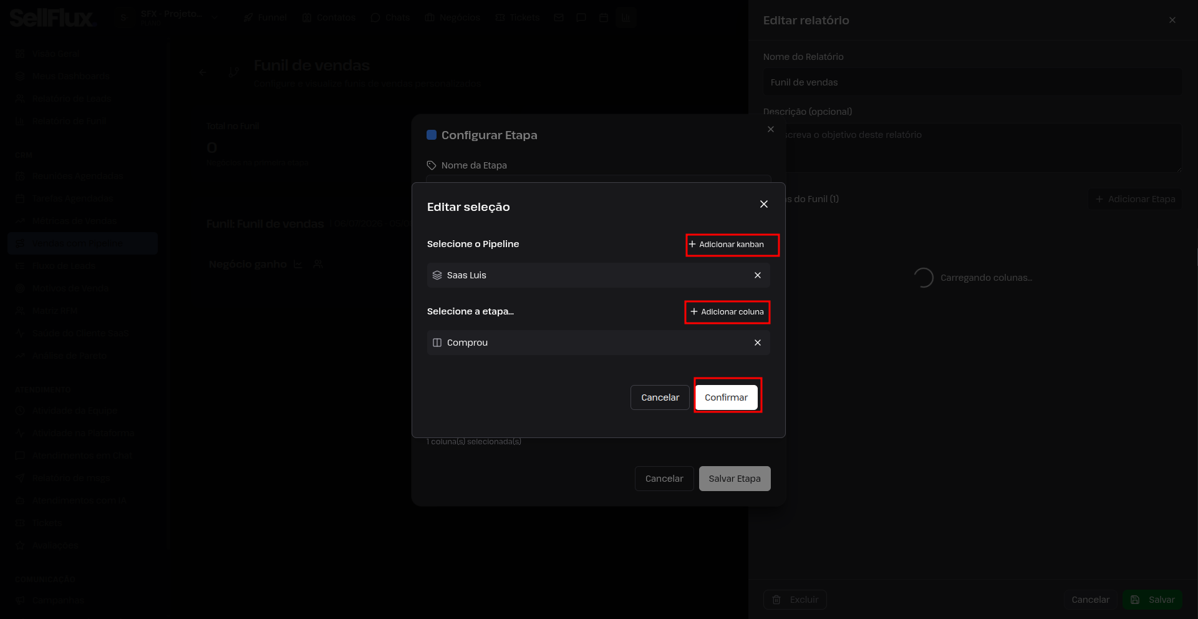The width and height of the screenshot is (1198, 619).
Task: Save the report with green Salvar
Action: (1152, 600)
